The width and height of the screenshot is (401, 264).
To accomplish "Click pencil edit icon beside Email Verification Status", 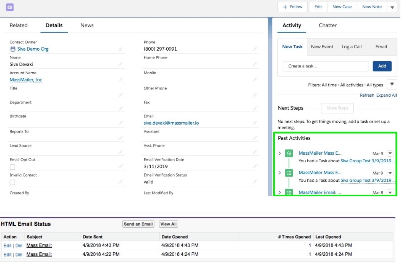I will pyautogui.click(x=255, y=182).
